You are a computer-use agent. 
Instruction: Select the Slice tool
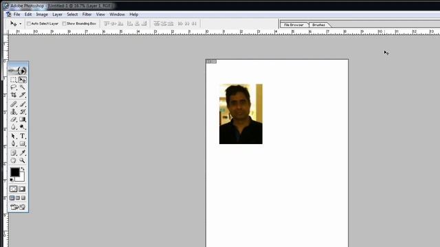22,95
